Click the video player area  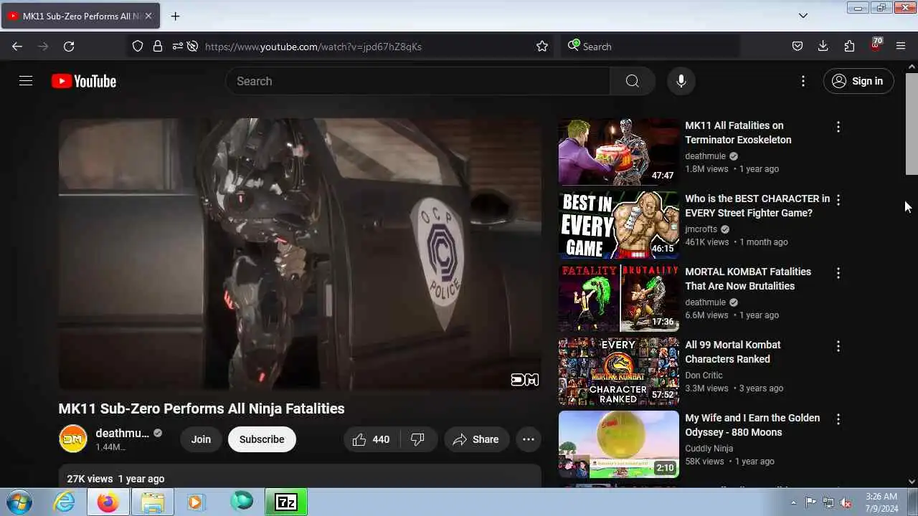pos(300,254)
